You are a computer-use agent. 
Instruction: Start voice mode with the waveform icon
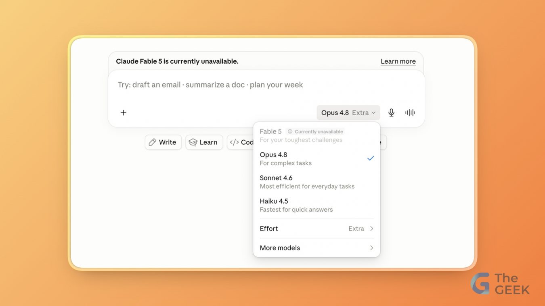(410, 113)
